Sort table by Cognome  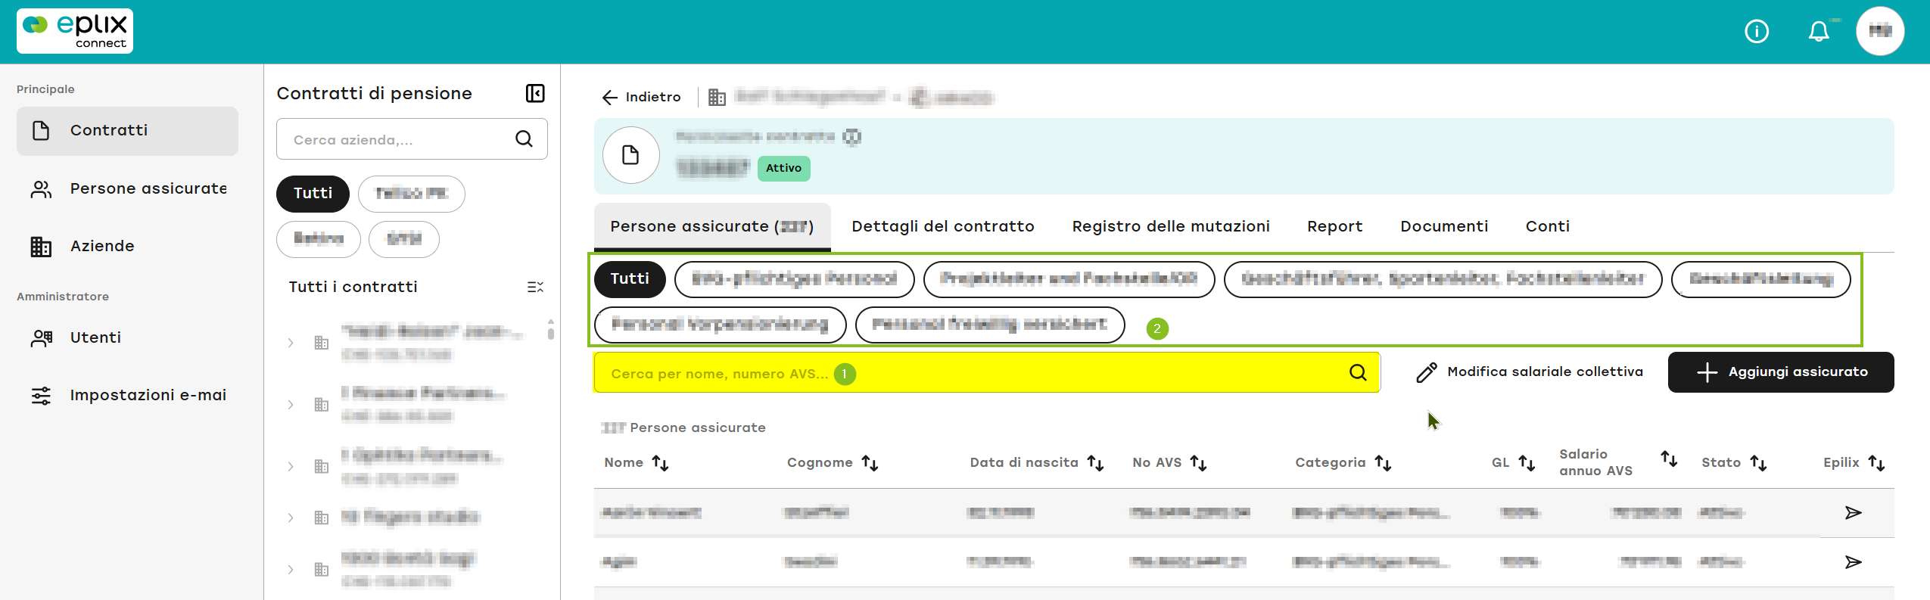(x=870, y=463)
